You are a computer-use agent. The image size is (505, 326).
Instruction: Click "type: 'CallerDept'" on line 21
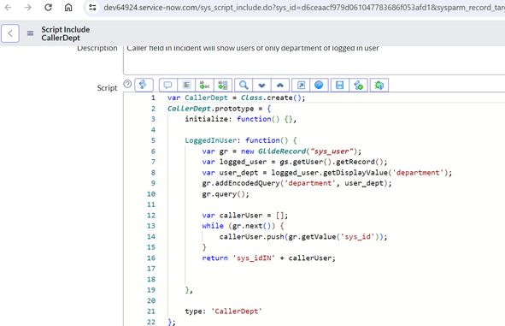pos(224,311)
